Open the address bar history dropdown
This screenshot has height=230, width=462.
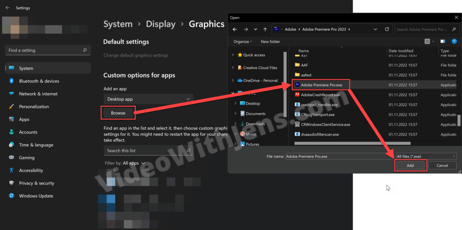(x=375, y=29)
